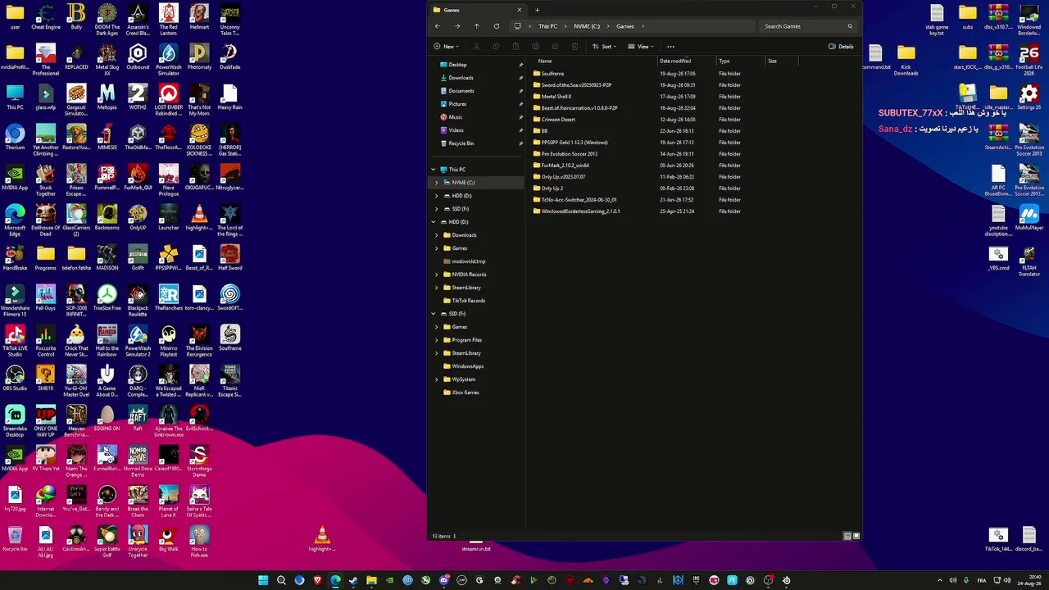Screen dimensions: 1049x590
Task: Select the Thorium browser desktop icon
Action: pyautogui.click(x=15, y=138)
